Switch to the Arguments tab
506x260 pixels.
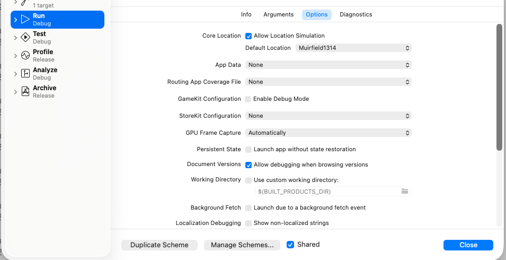tap(278, 15)
